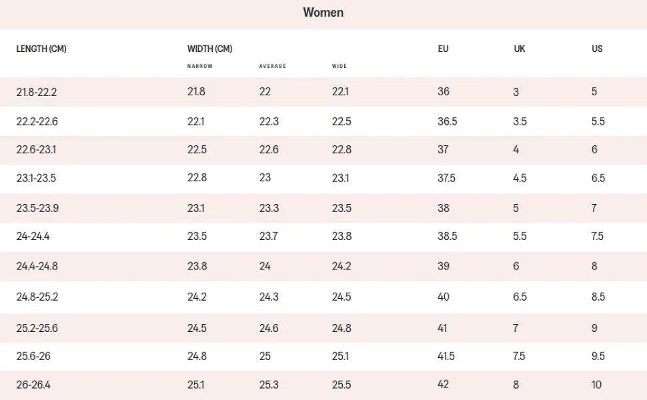Click the Women table heading
This screenshot has width=647, height=400.
pos(323,12)
